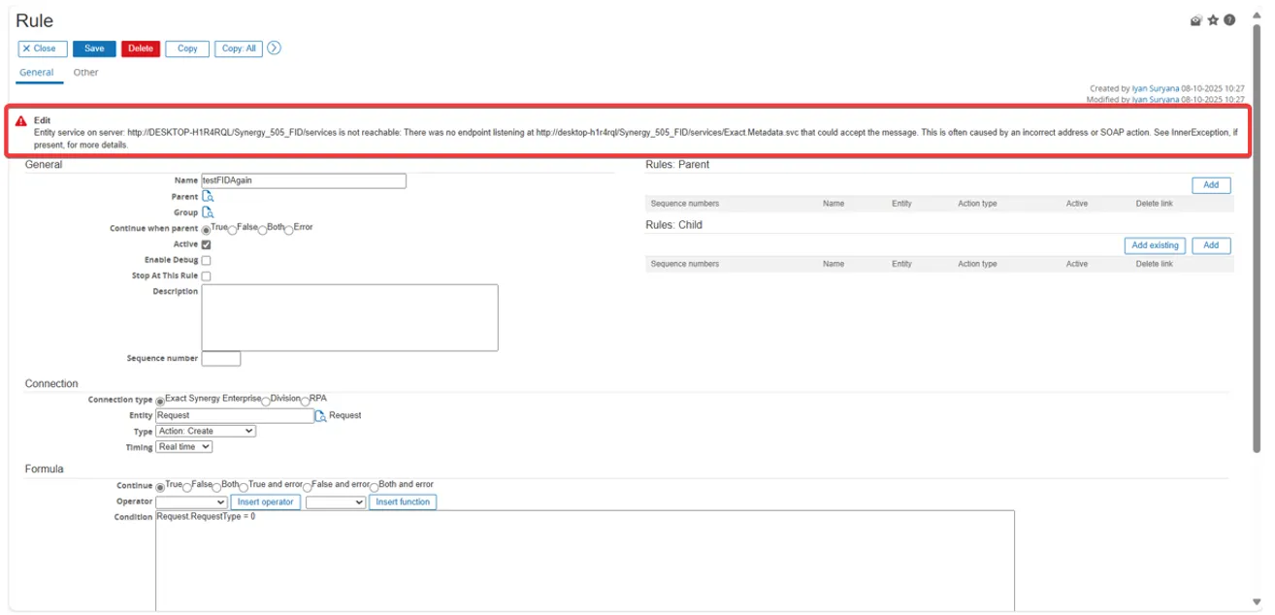1275x615 pixels.
Task: Click the Entity field browse icon
Action: tap(321, 416)
